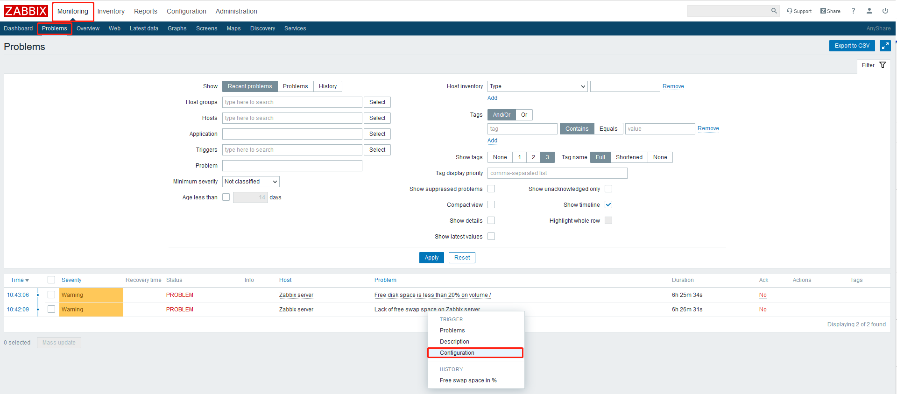
Task: Click the search magnifier icon
Action: point(774,11)
